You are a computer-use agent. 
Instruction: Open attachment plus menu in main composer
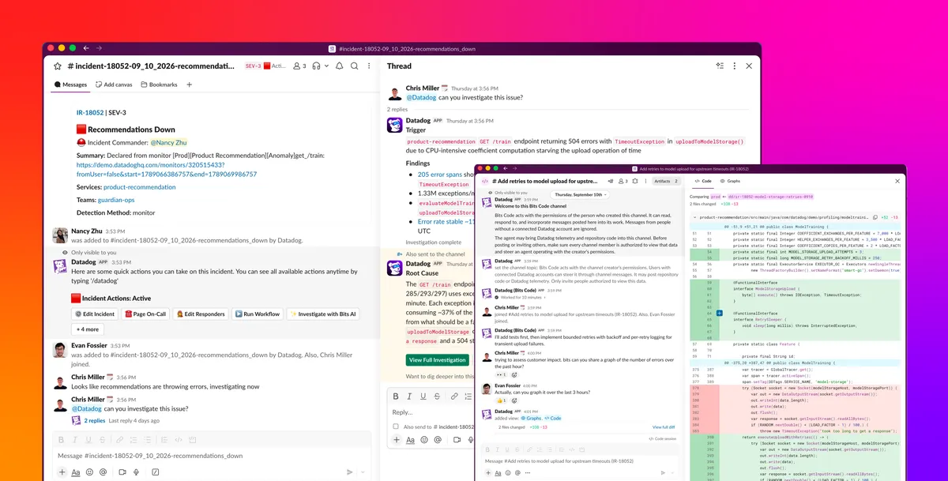[x=62, y=472]
